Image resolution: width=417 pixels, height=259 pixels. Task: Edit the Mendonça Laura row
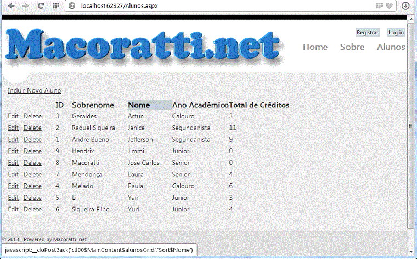coord(13,175)
